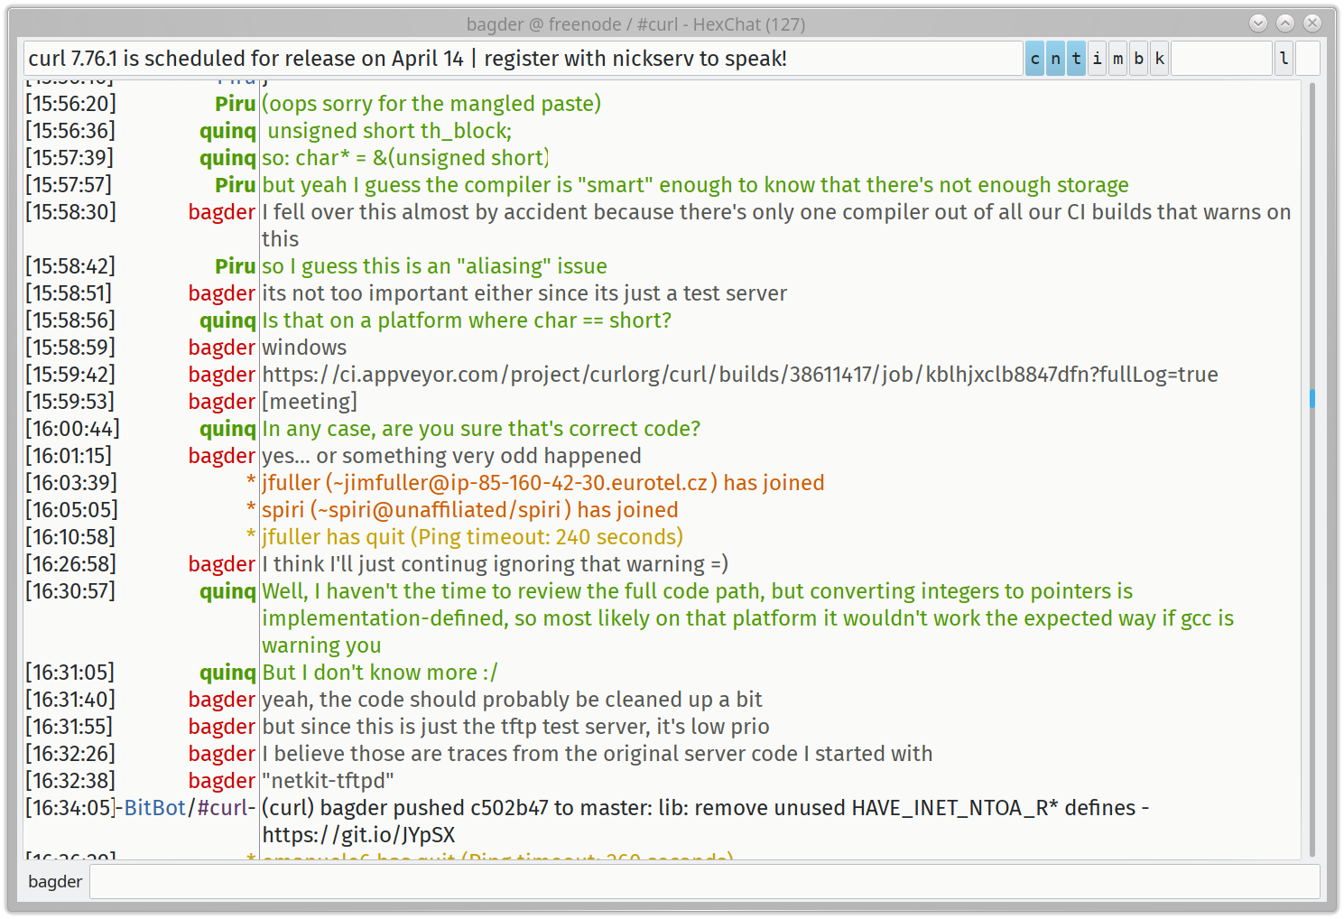Screen dimensions: 1344x919
Task: Click the channel topic text field
Action: tap(524, 59)
